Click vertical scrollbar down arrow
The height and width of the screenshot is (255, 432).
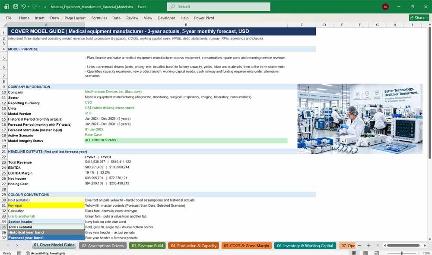click(x=429, y=239)
